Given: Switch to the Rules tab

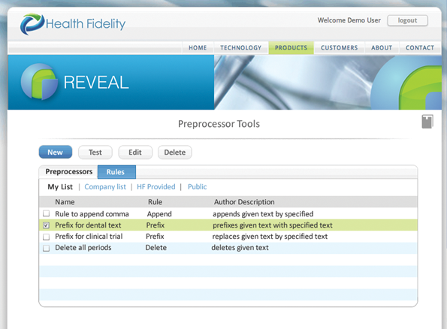Looking at the screenshot, I should (116, 172).
